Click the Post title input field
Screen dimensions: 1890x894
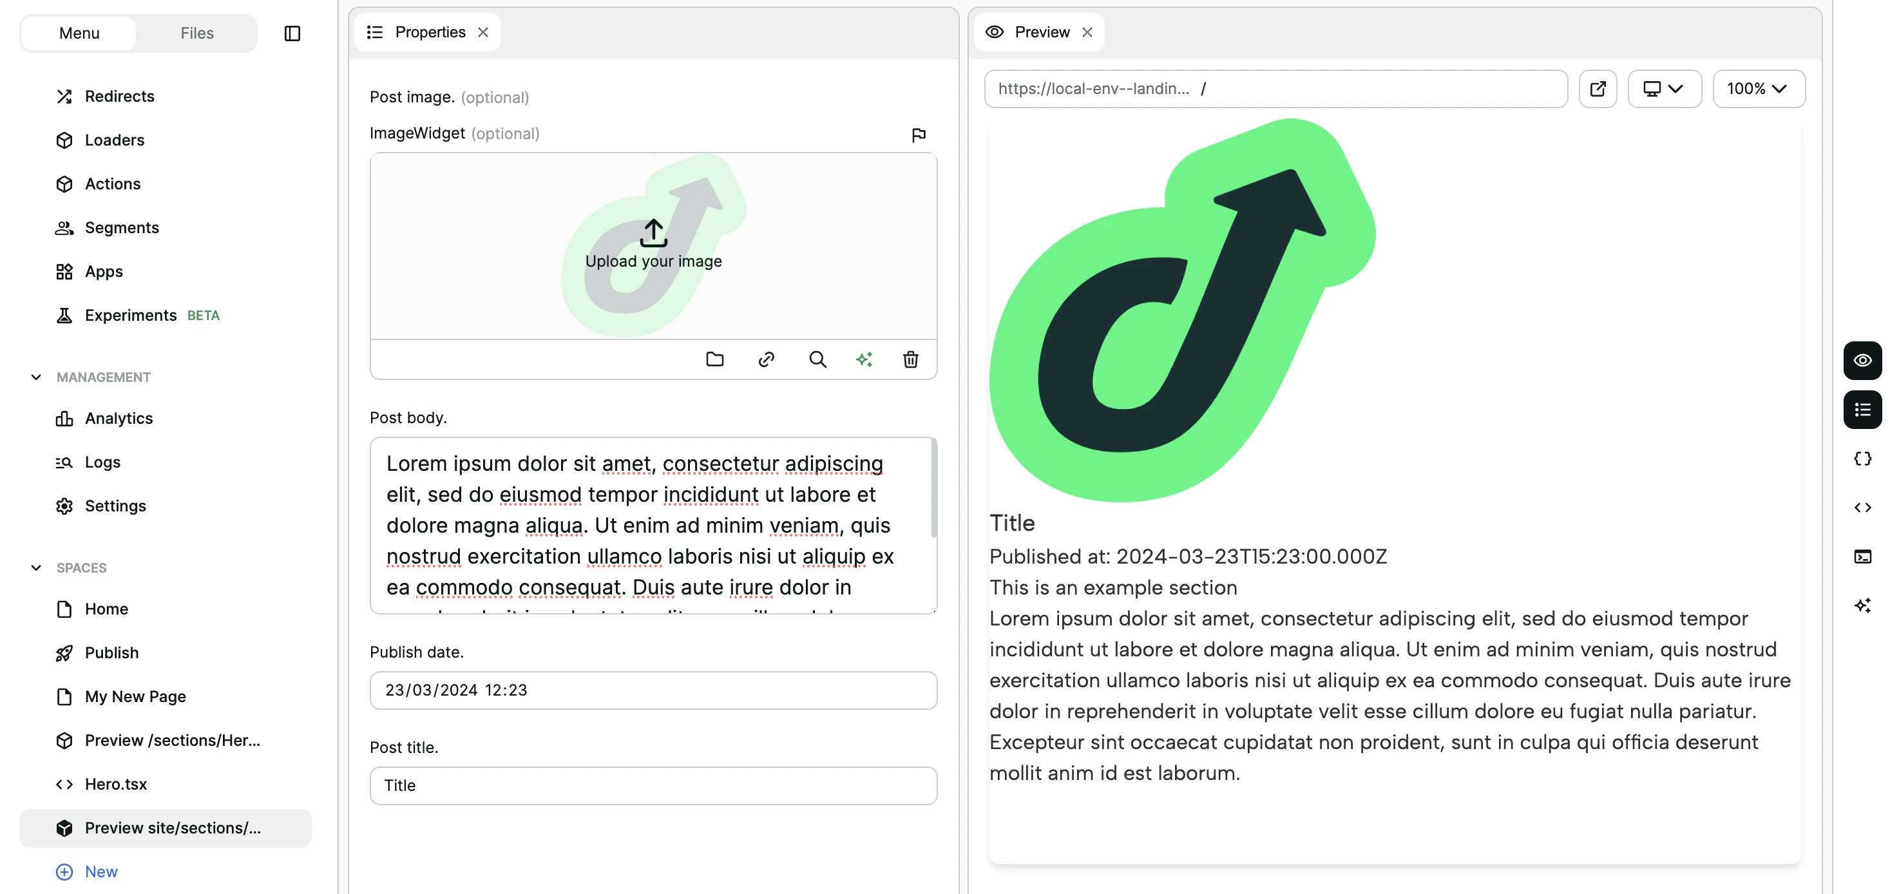pyautogui.click(x=653, y=785)
